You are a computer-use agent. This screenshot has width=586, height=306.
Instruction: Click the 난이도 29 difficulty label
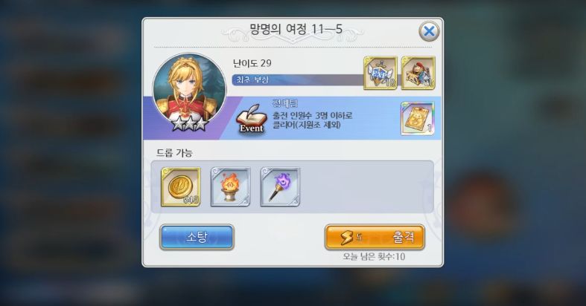252,63
